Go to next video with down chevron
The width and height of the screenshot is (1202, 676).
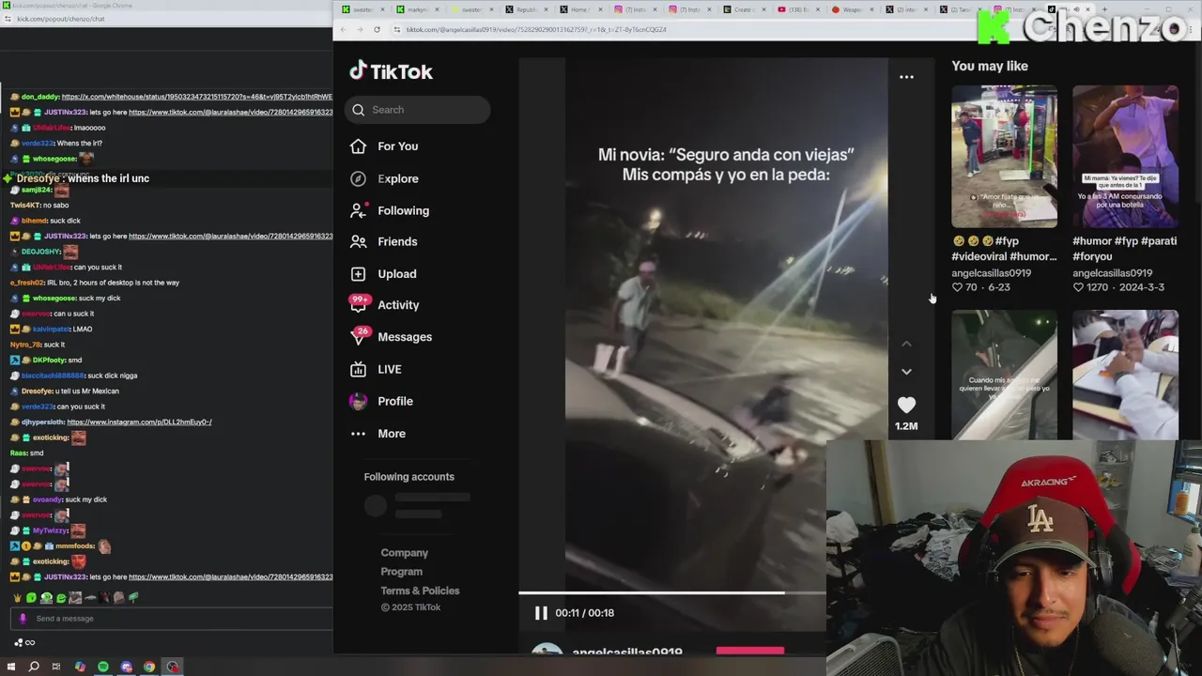coord(906,372)
